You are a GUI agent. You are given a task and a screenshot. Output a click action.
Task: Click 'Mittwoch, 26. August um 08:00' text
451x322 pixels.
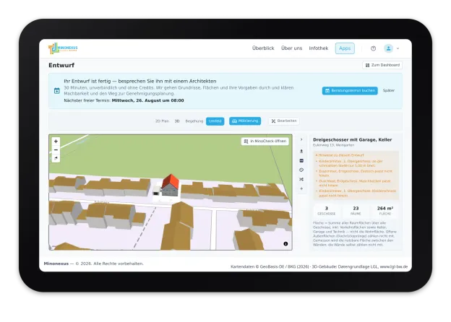tap(148, 100)
